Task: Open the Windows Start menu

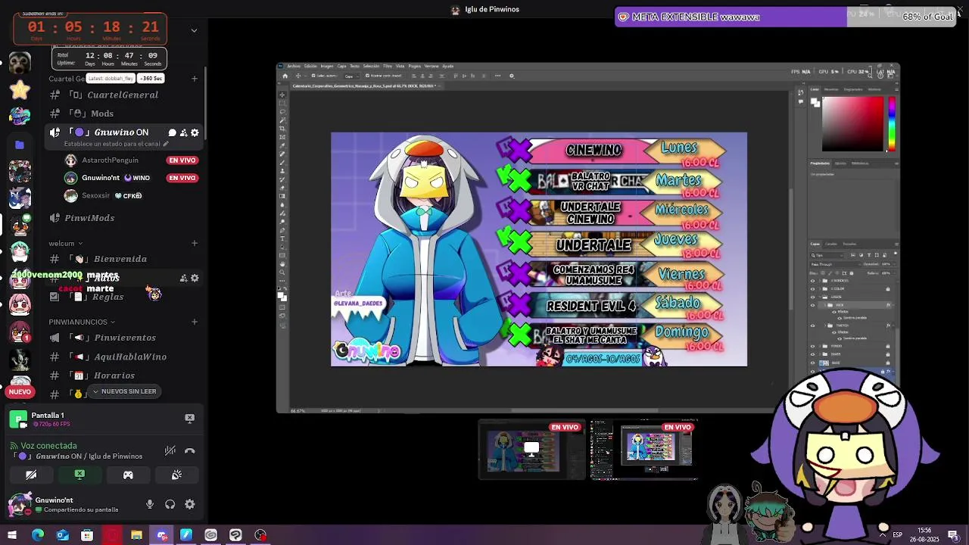Action: tap(12, 535)
